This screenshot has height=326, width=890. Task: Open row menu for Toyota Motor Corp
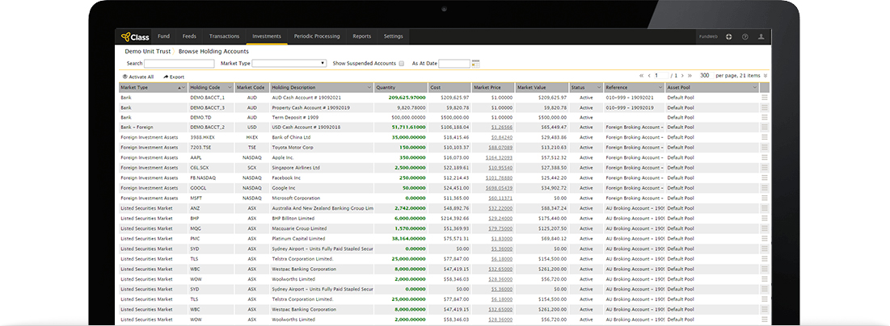pyautogui.click(x=765, y=148)
